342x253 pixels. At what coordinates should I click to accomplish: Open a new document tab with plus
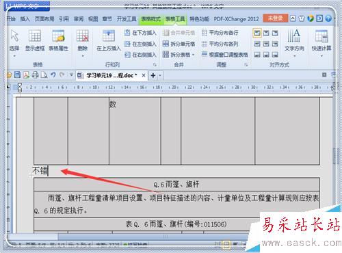[153, 75]
